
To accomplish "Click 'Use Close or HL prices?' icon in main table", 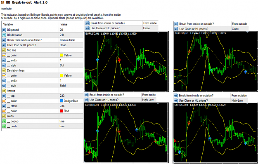I will pyautogui.click(x=4, y=45).
